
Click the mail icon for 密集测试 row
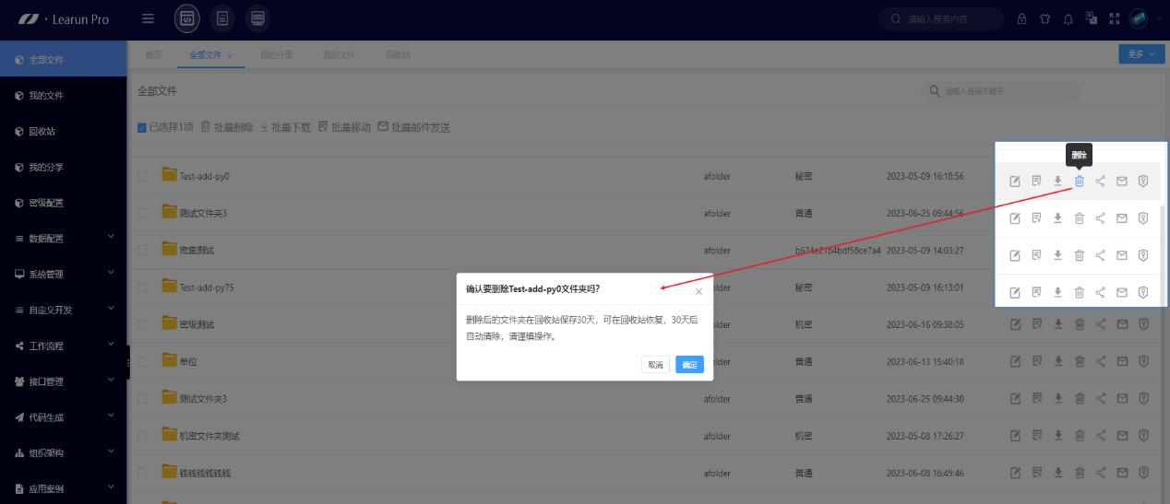tap(1122, 256)
